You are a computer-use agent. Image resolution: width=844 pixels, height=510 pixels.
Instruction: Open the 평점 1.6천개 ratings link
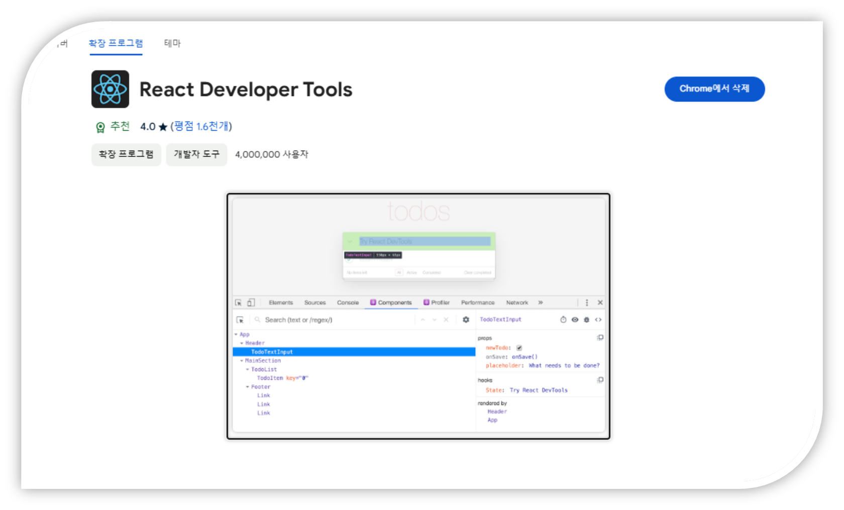click(x=201, y=126)
